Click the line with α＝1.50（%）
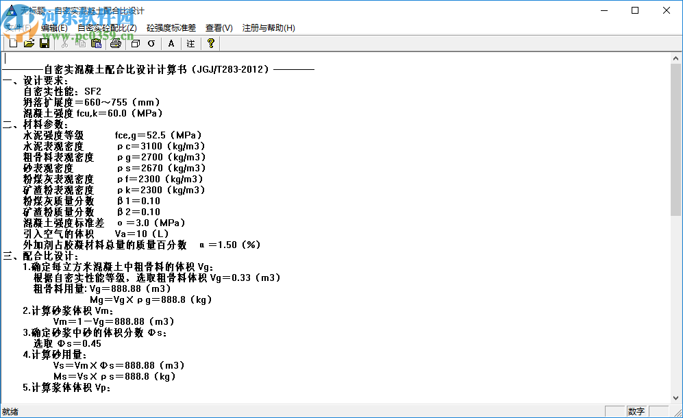 click(142, 245)
